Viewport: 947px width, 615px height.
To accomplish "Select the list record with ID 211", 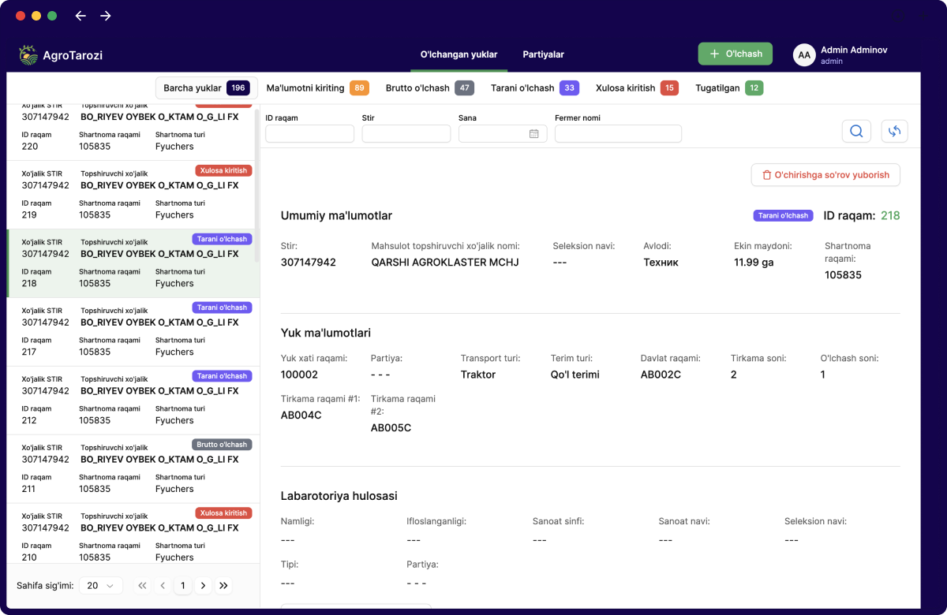I will tap(130, 468).
